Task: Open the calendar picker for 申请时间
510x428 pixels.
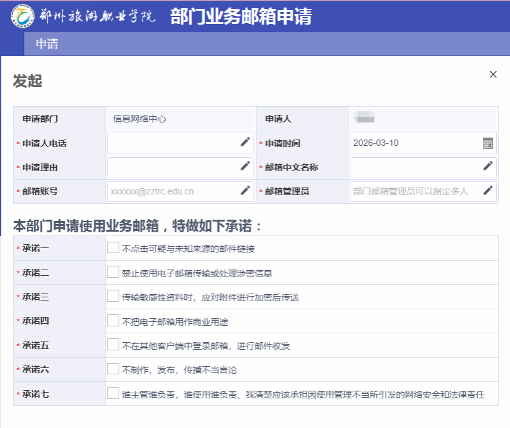Action: coord(487,143)
